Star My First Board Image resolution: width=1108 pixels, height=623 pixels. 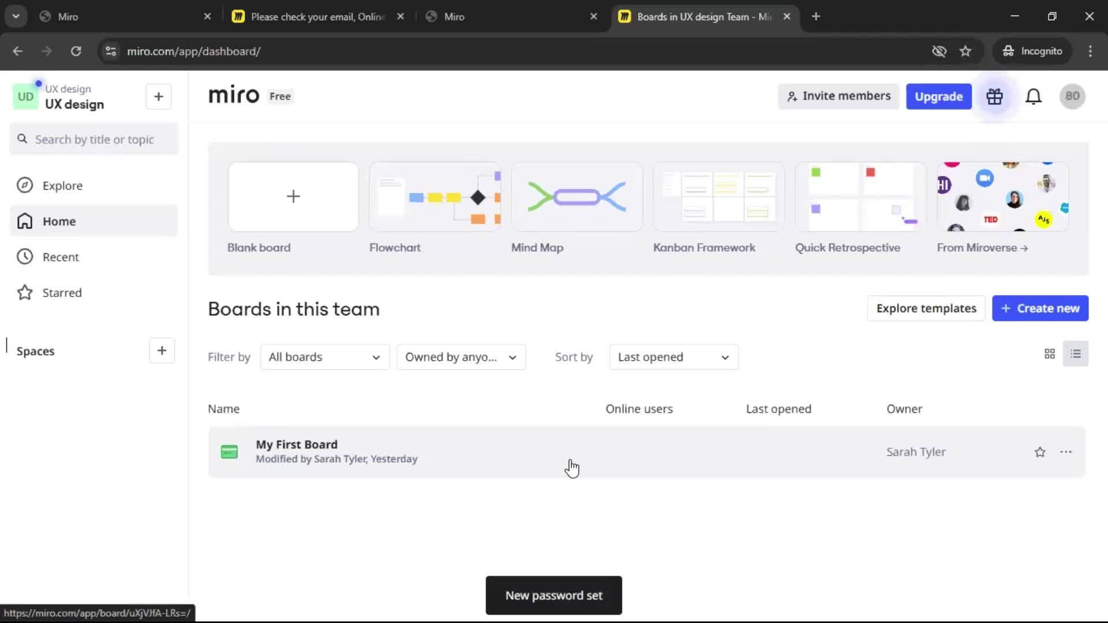tap(1040, 452)
